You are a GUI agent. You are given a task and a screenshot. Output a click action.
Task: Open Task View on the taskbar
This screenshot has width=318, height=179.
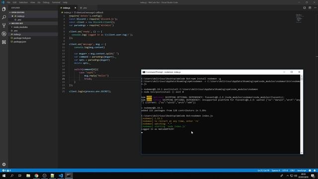[20, 176]
